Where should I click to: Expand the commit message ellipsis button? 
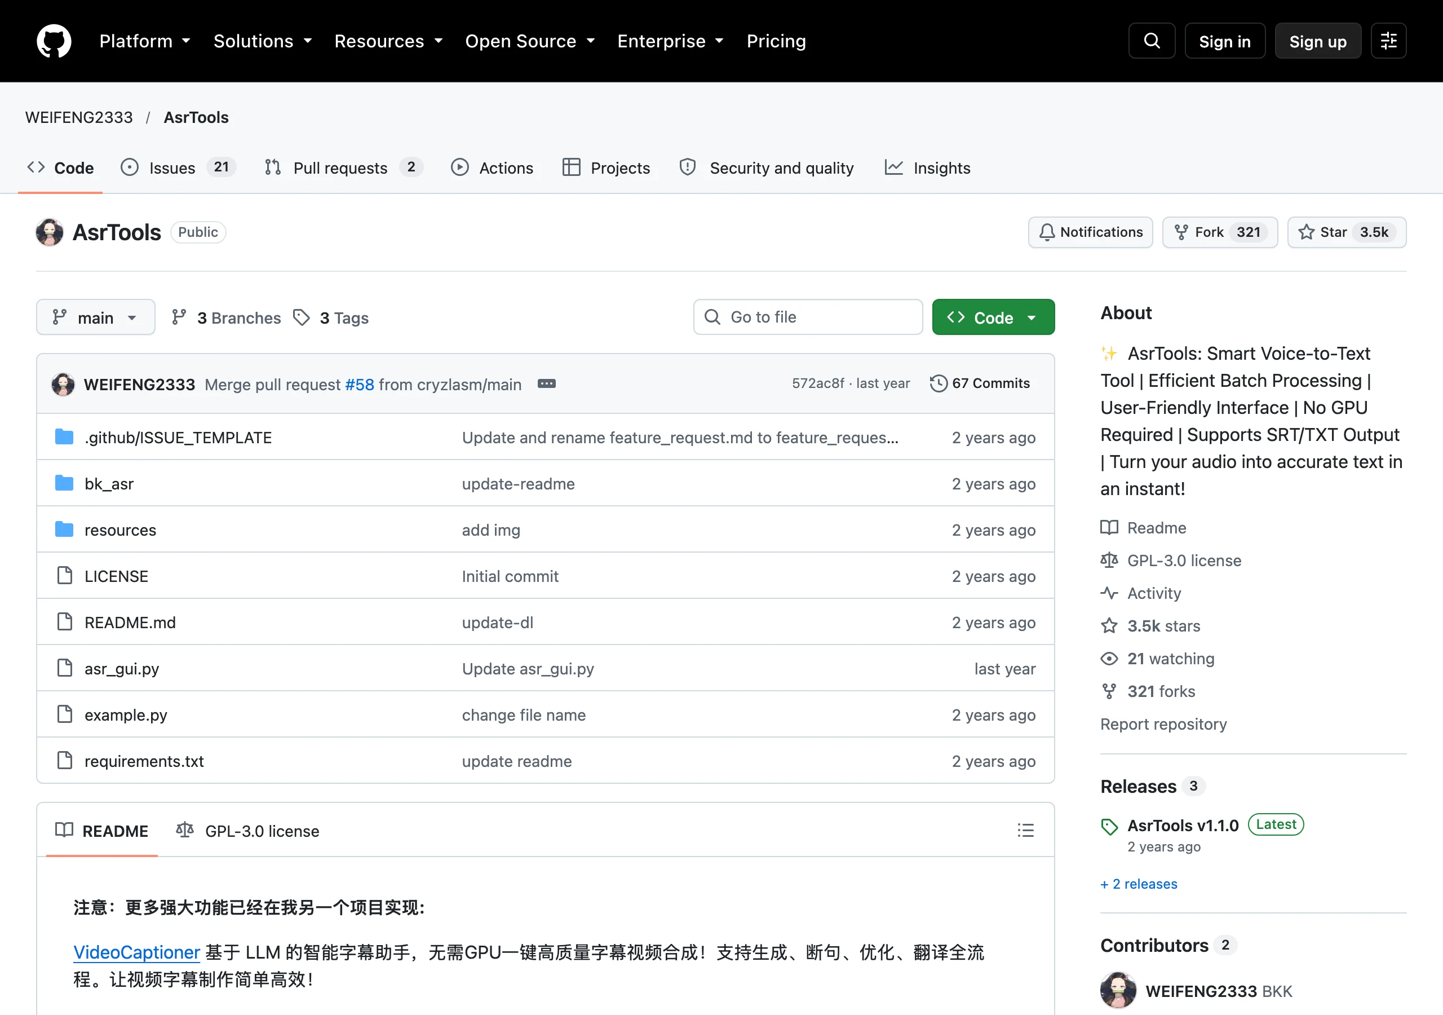(546, 383)
